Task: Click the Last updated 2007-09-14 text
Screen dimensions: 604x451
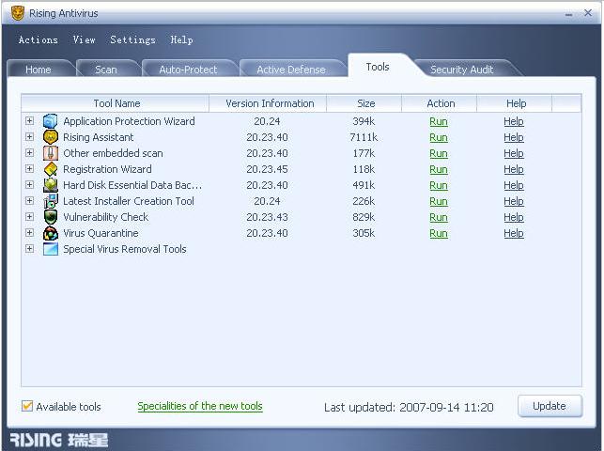Action: click(409, 407)
